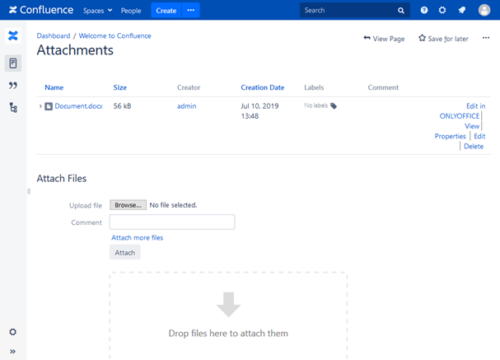Image resolution: width=500 pixels, height=360 pixels.
Task: Open the Blog quote icon in sidebar
Action: pyautogui.click(x=12, y=86)
